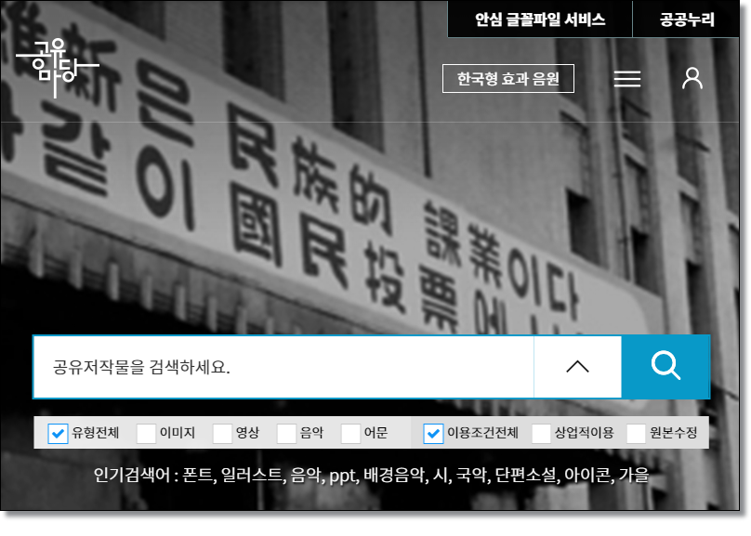751x536 pixels.
Task: Open the user account icon
Action: 692,78
